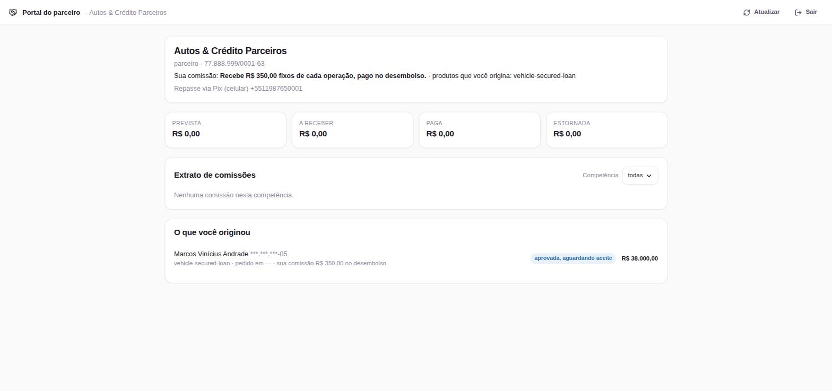Click the vehicle-secured-loan commission detail line
Screen dimensions: 832x391
pos(280,264)
